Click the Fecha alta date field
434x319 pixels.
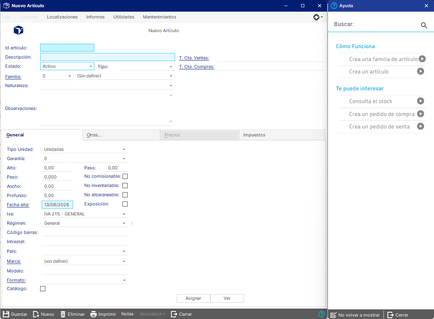pos(57,205)
